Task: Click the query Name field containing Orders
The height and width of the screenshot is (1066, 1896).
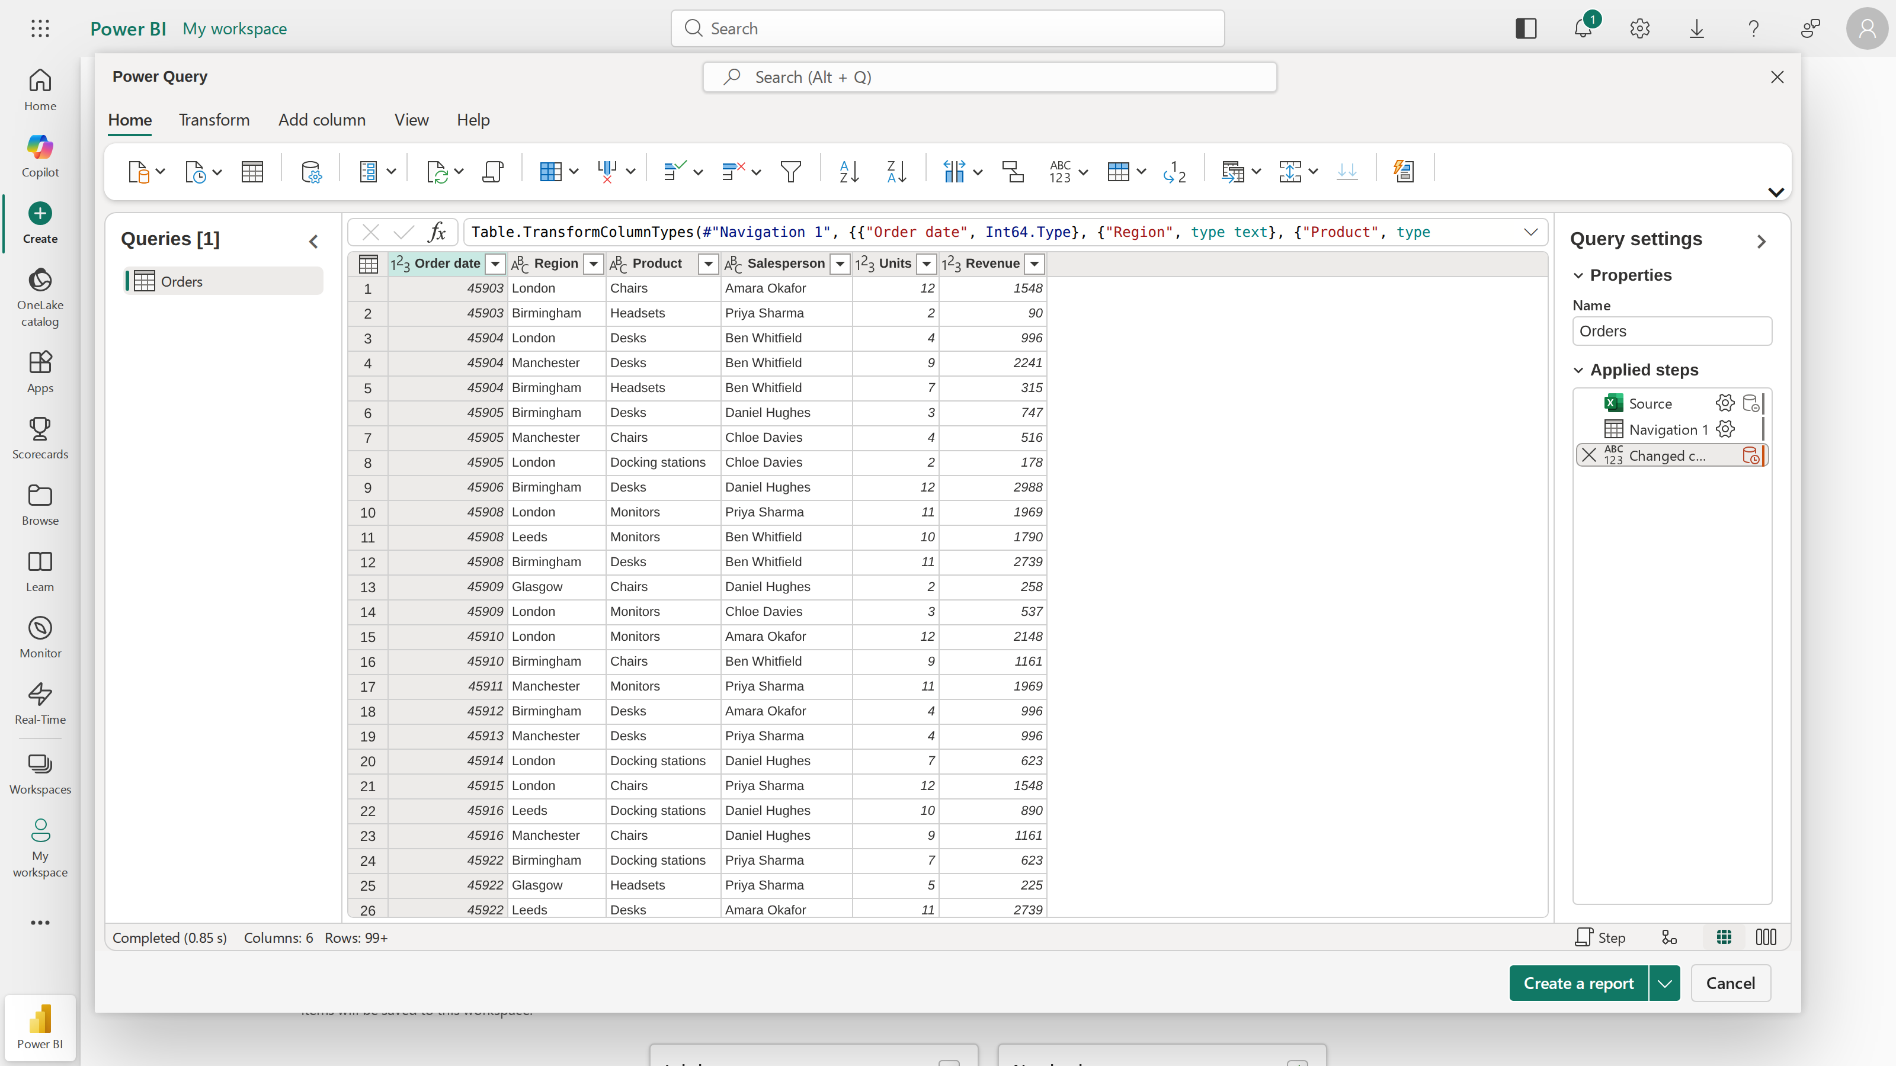Action: click(1672, 331)
